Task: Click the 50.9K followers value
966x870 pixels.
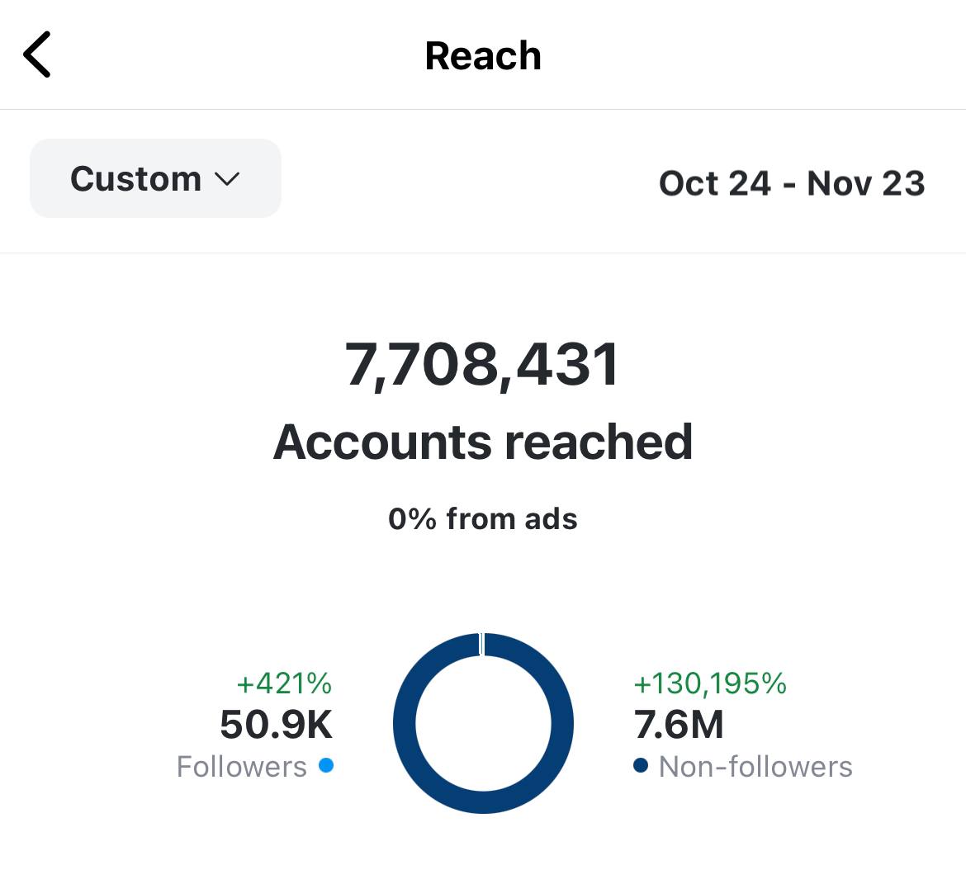Action: tap(277, 725)
